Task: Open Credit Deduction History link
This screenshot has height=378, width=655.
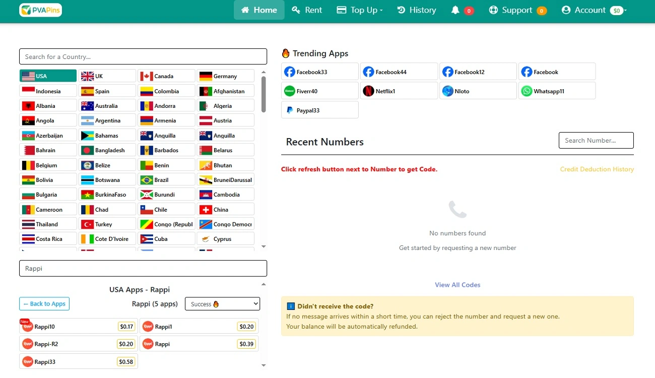Action: tap(597, 169)
